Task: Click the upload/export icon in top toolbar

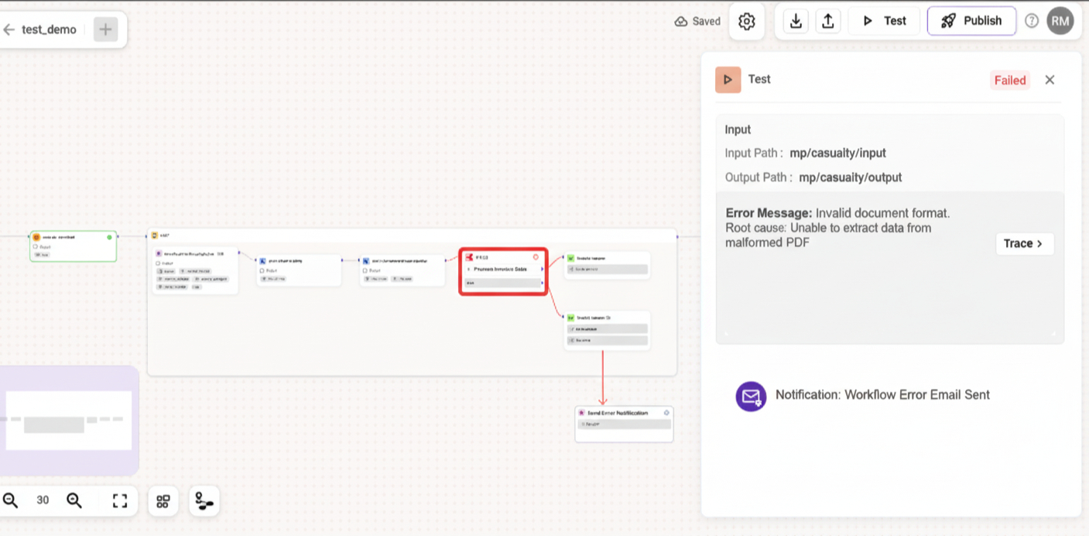Action: [827, 22]
